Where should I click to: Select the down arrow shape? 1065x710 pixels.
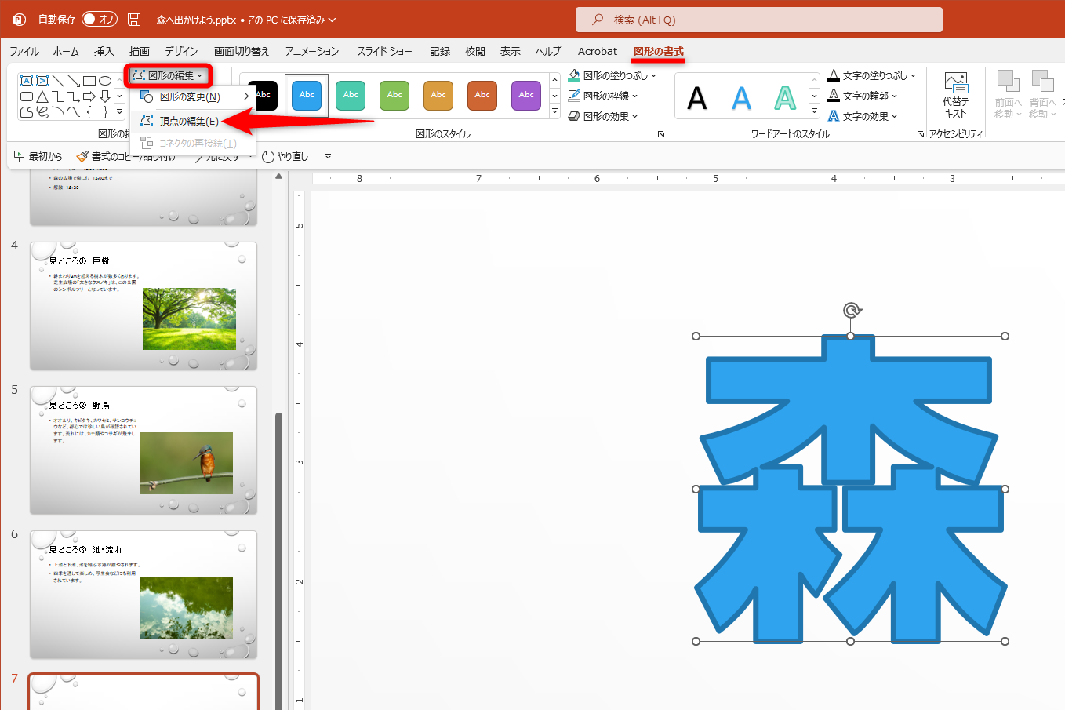pos(105,96)
